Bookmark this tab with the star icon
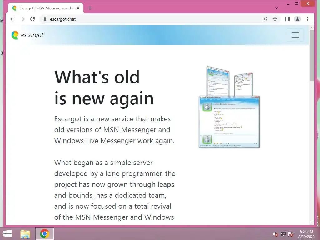 click(275, 19)
